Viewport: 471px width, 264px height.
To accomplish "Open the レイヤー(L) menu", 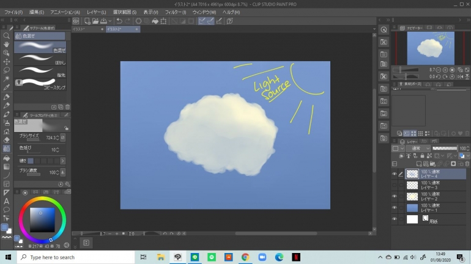I will click(96, 12).
